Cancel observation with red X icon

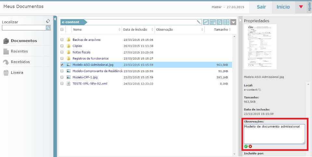click(x=250, y=147)
